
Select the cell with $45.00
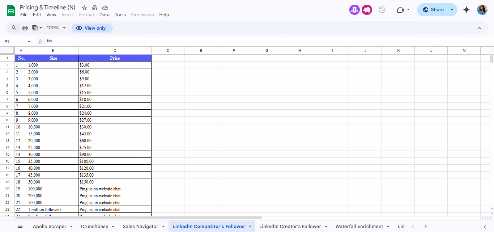tap(115, 134)
